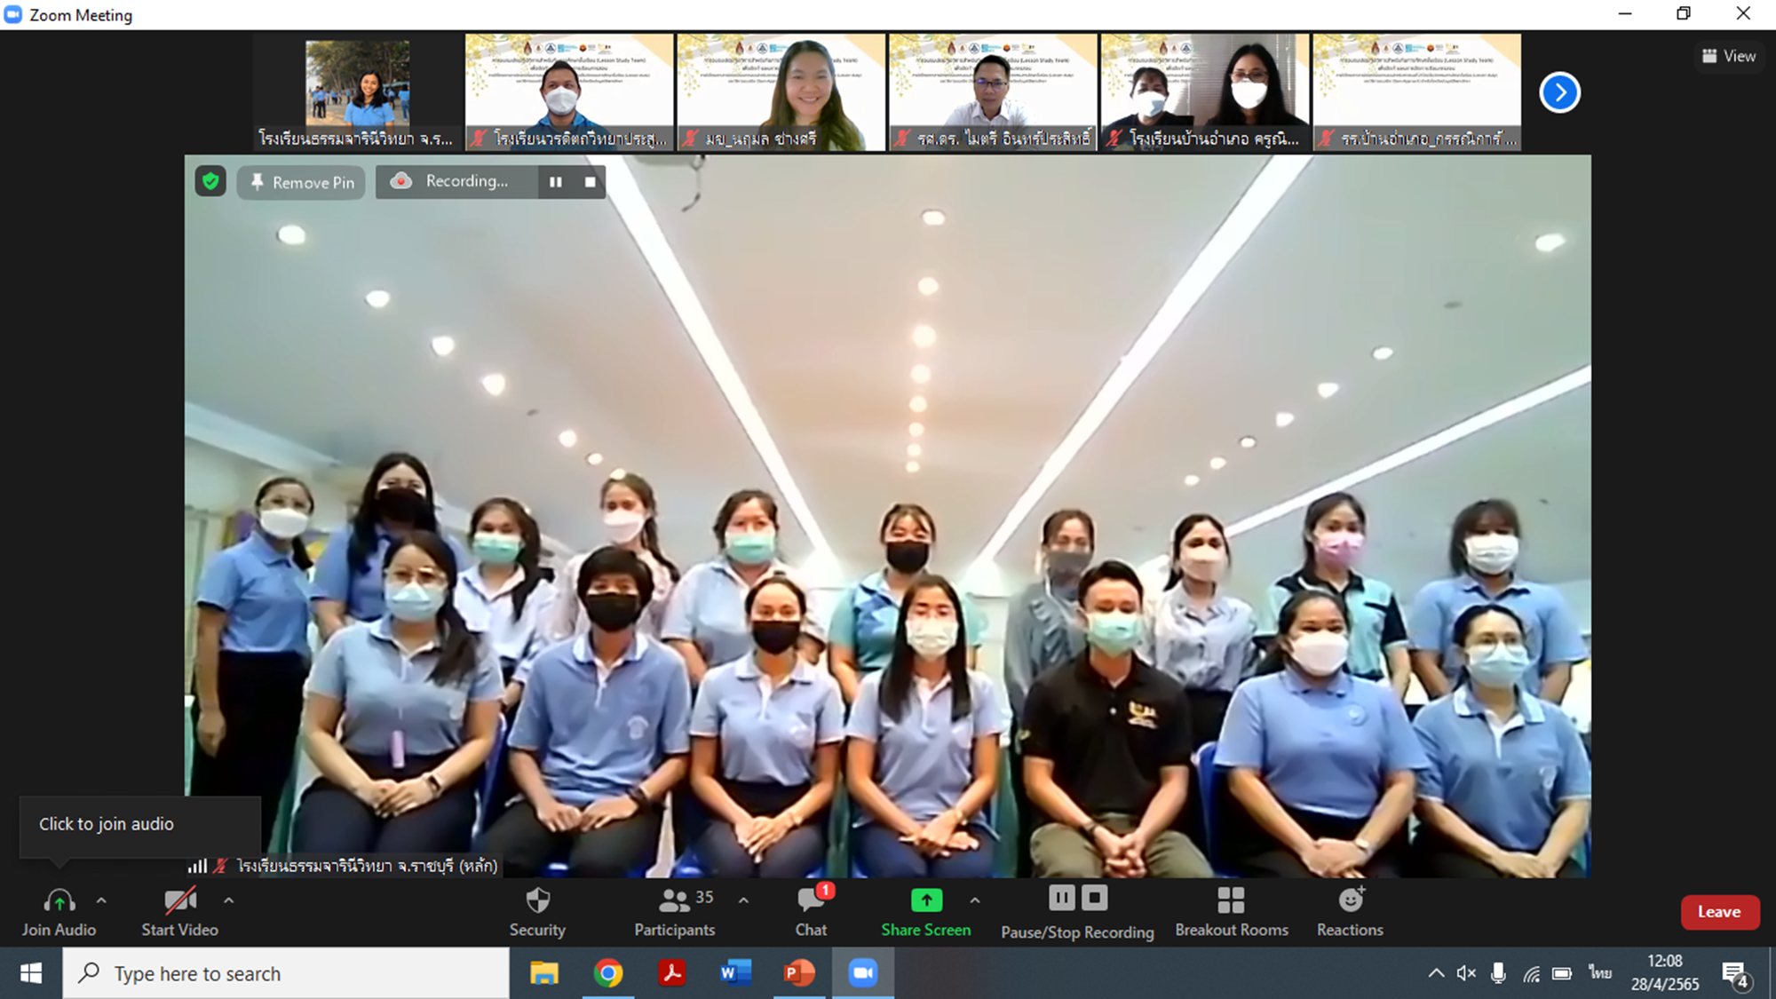
Task: Select the outdoor woman participant thumbnail
Action: [358, 92]
